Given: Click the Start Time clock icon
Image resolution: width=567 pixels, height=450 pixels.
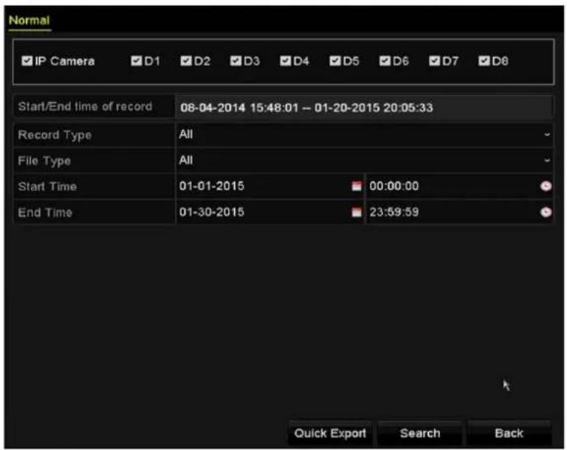Looking at the screenshot, I should coord(546,186).
